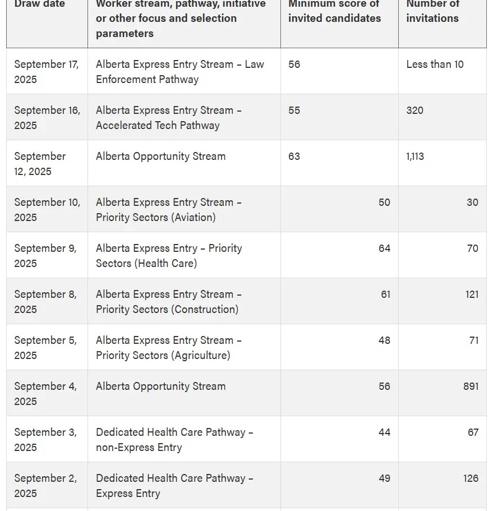Screen dimensions: 493x511
Task: Select the 320 invitations cell
Action: coord(415,111)
